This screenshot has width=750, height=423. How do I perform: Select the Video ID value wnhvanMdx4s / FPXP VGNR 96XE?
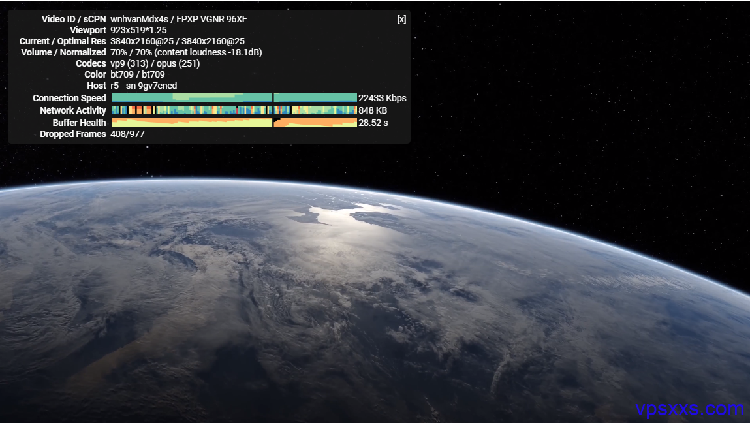pyautogui.click(x=179, y=19)
